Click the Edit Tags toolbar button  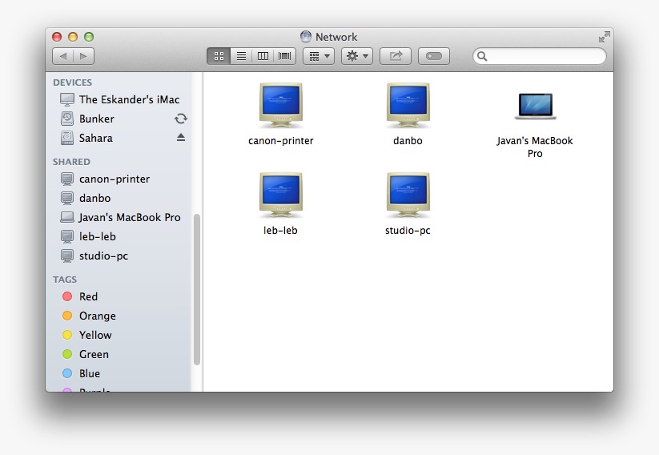[x=434, y=56]
